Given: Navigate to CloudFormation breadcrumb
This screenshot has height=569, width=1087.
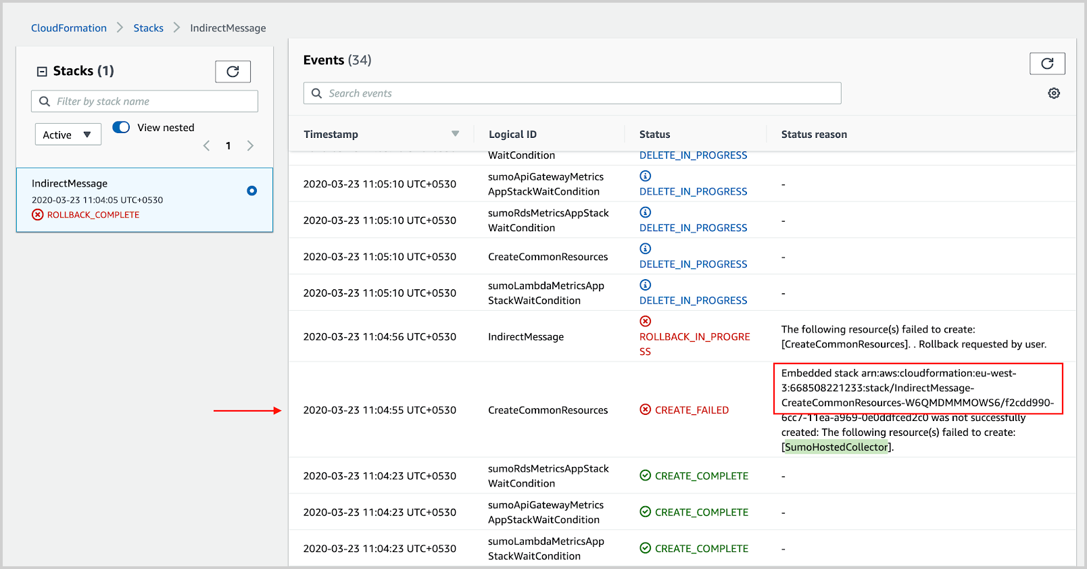Looking at the screenshot, I should point(69,28).
